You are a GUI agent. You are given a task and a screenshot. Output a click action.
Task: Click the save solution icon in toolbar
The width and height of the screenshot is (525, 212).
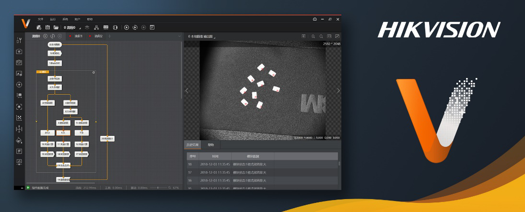coord(47,27)
